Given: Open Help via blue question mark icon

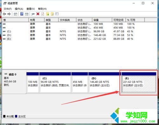Looking at the screenshot, I should 22,14.
